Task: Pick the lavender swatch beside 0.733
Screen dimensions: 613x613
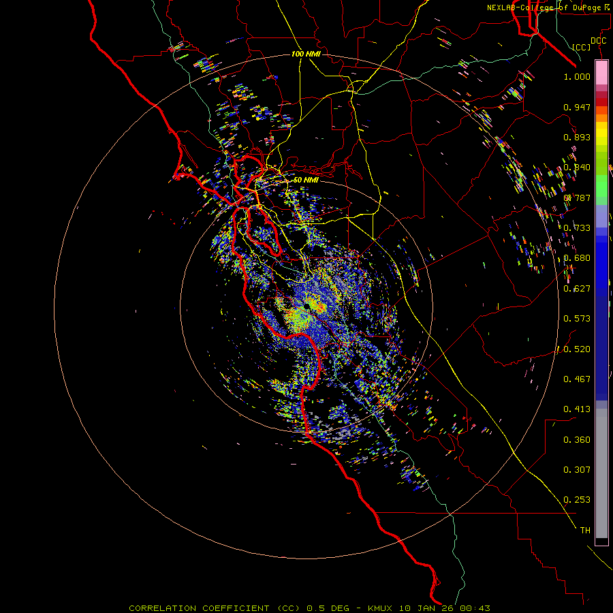Action: click(x=601, y=216)
